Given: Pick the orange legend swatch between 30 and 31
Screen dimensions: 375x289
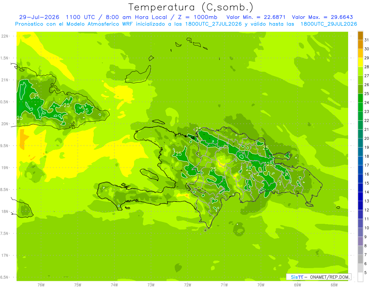Looking at the screenshot, I should click(x=360, y=45).
